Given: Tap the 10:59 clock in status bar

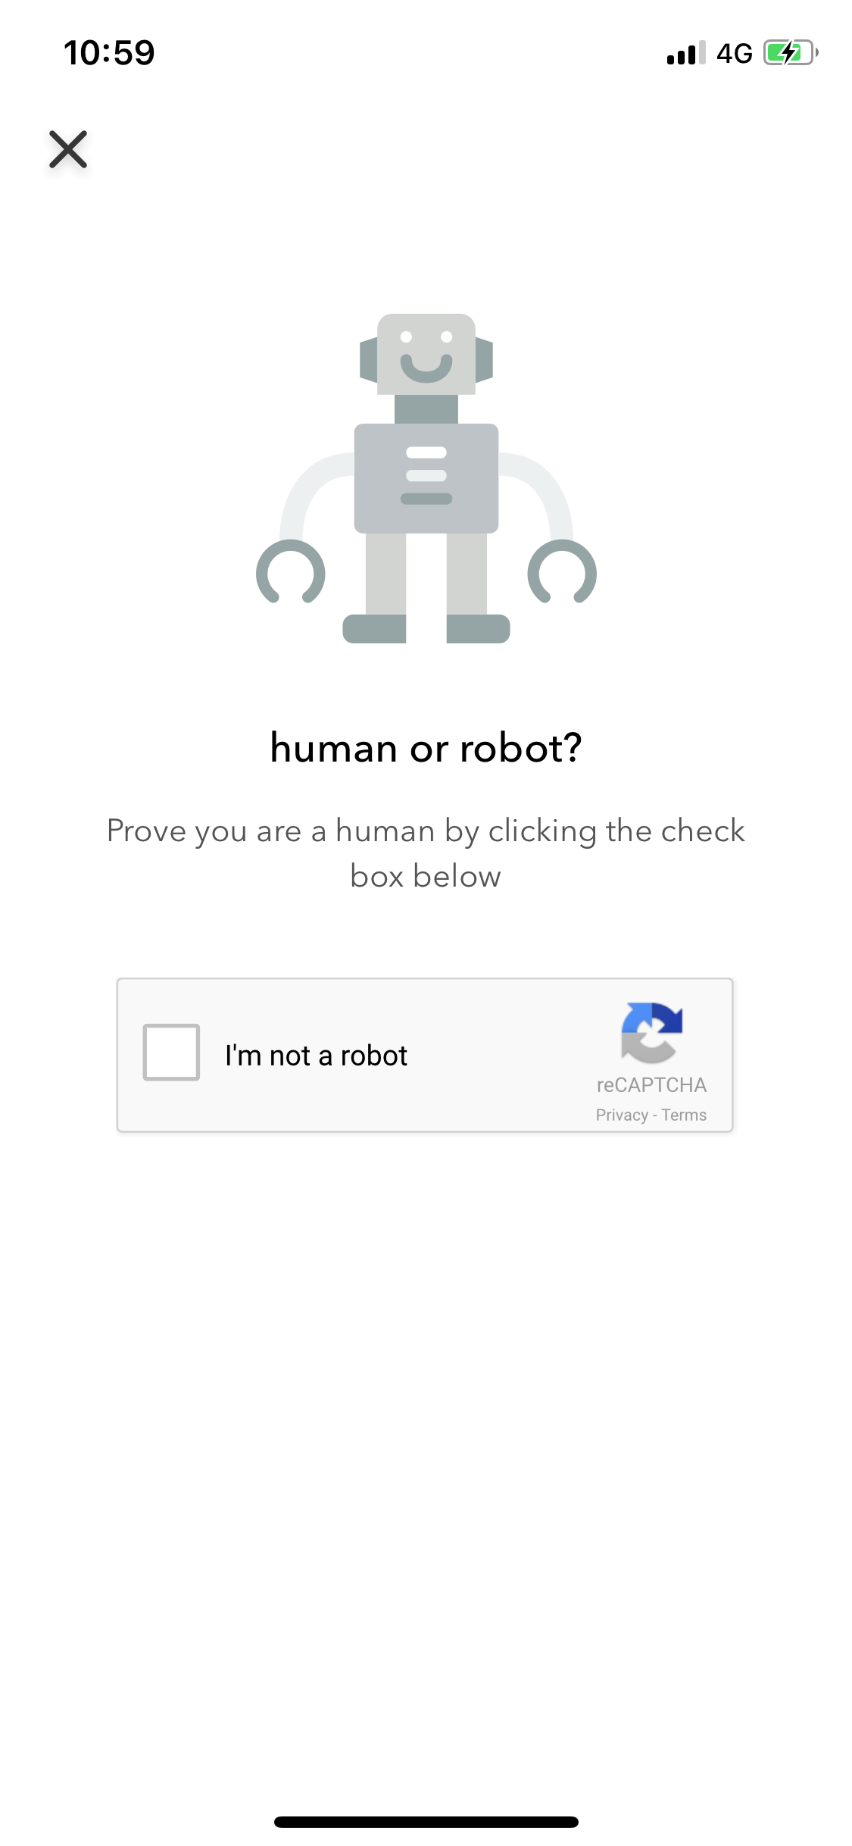Looking at the screenshot, I should tap(109, 53).
